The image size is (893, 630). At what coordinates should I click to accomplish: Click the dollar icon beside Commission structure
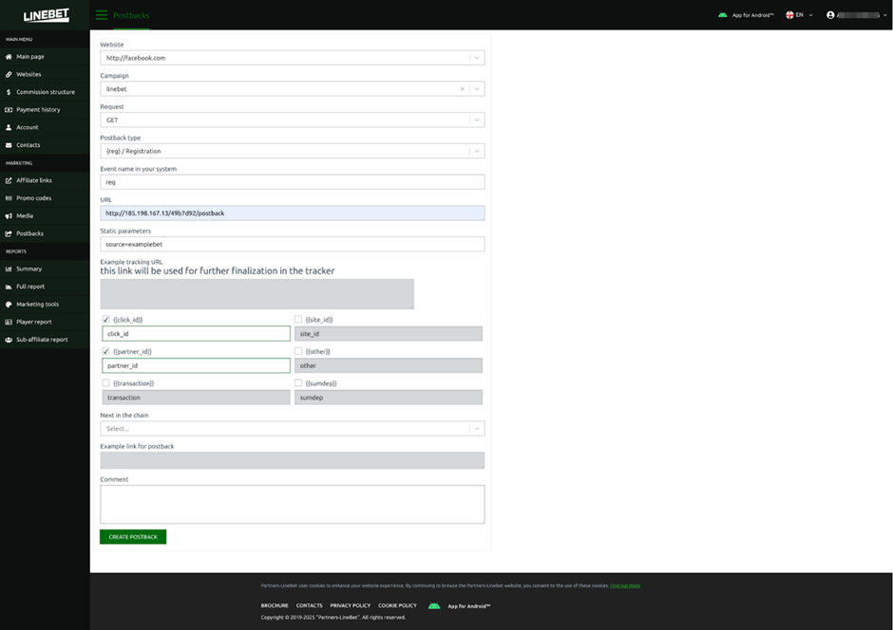[9, 92]
